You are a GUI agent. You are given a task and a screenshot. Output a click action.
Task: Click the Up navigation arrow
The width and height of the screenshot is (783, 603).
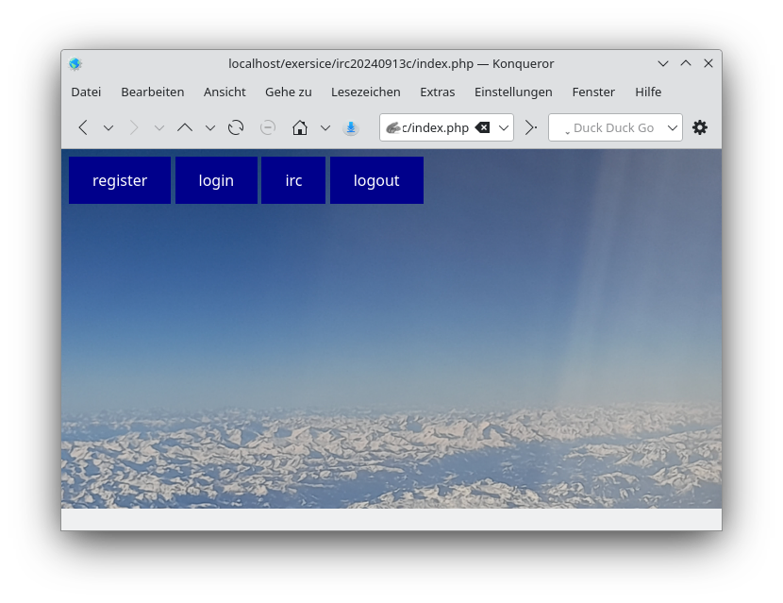pos(185,127)
